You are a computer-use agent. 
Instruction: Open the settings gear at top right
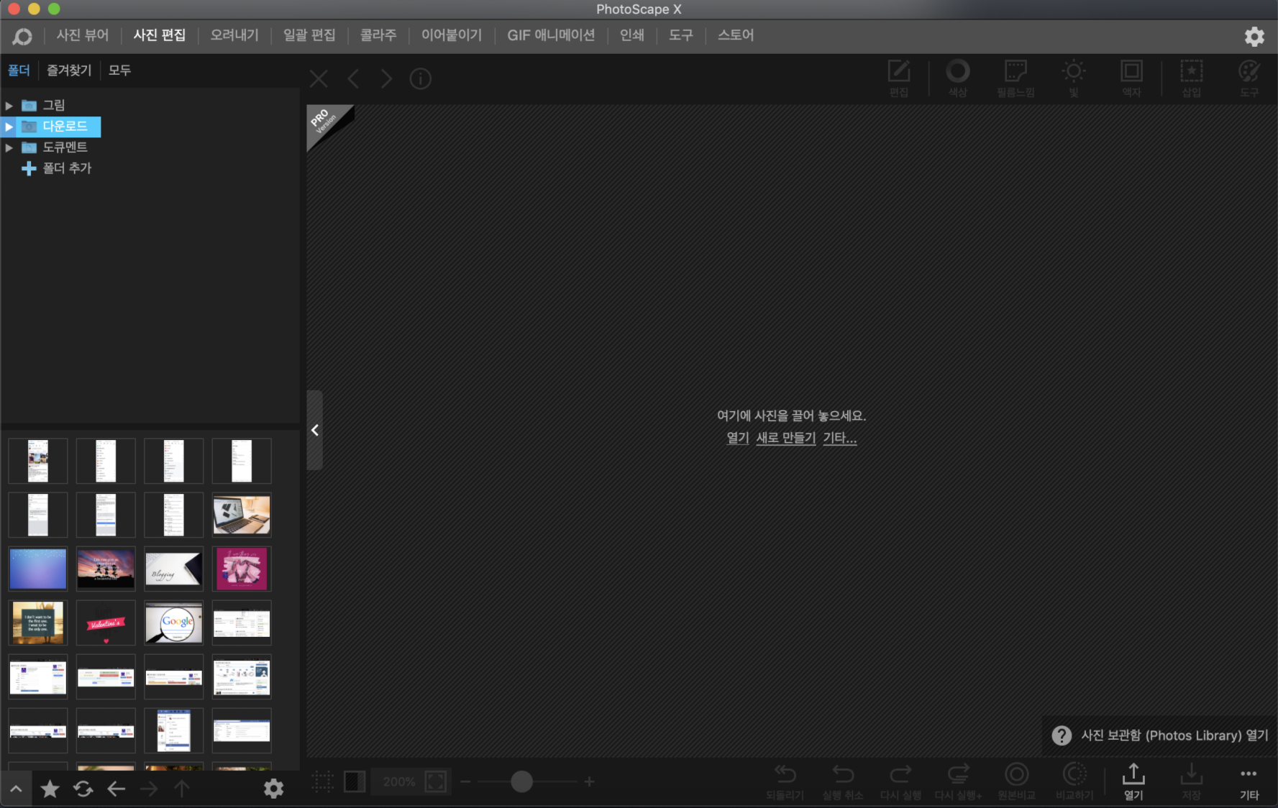(x=1254, y=36)
